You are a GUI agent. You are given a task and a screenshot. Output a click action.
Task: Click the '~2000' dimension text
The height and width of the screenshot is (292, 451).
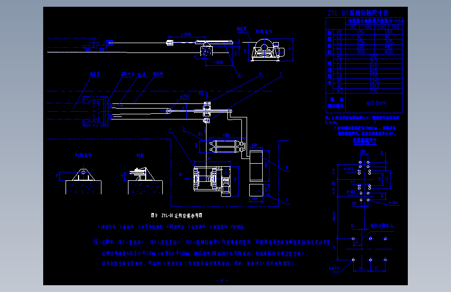(218, 62)
